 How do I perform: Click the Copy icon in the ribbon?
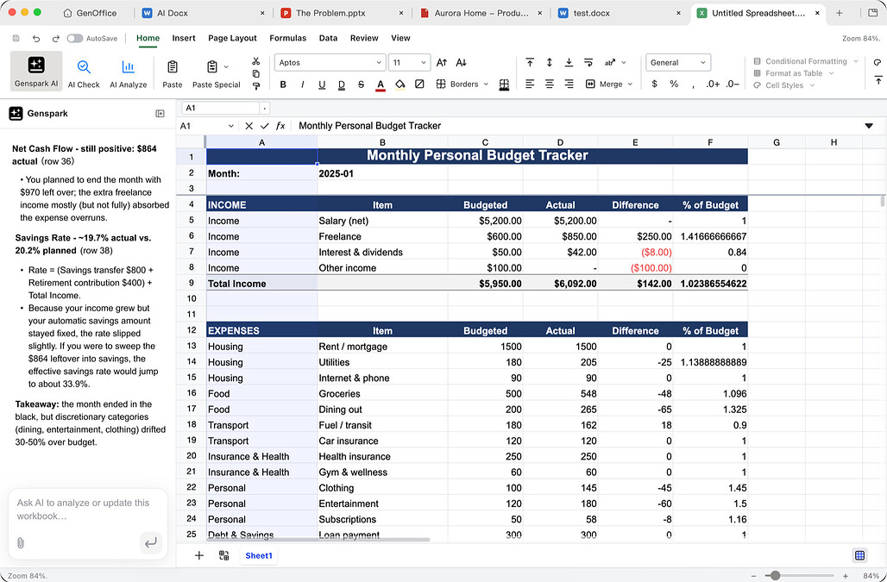(255, 73)
